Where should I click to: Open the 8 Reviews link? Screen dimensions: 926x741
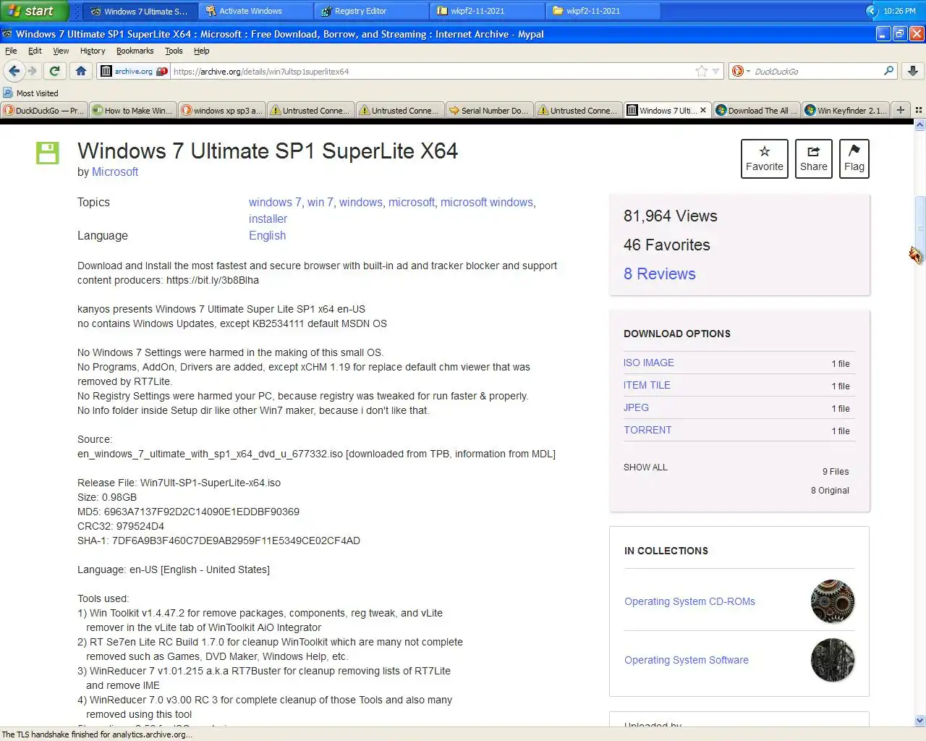(x=660, y=274)
